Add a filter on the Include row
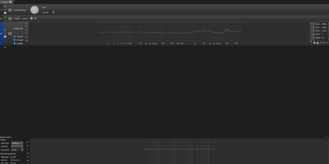Viewport: 329px width, 164px height. pyautogui.click(x=5, y=17)
